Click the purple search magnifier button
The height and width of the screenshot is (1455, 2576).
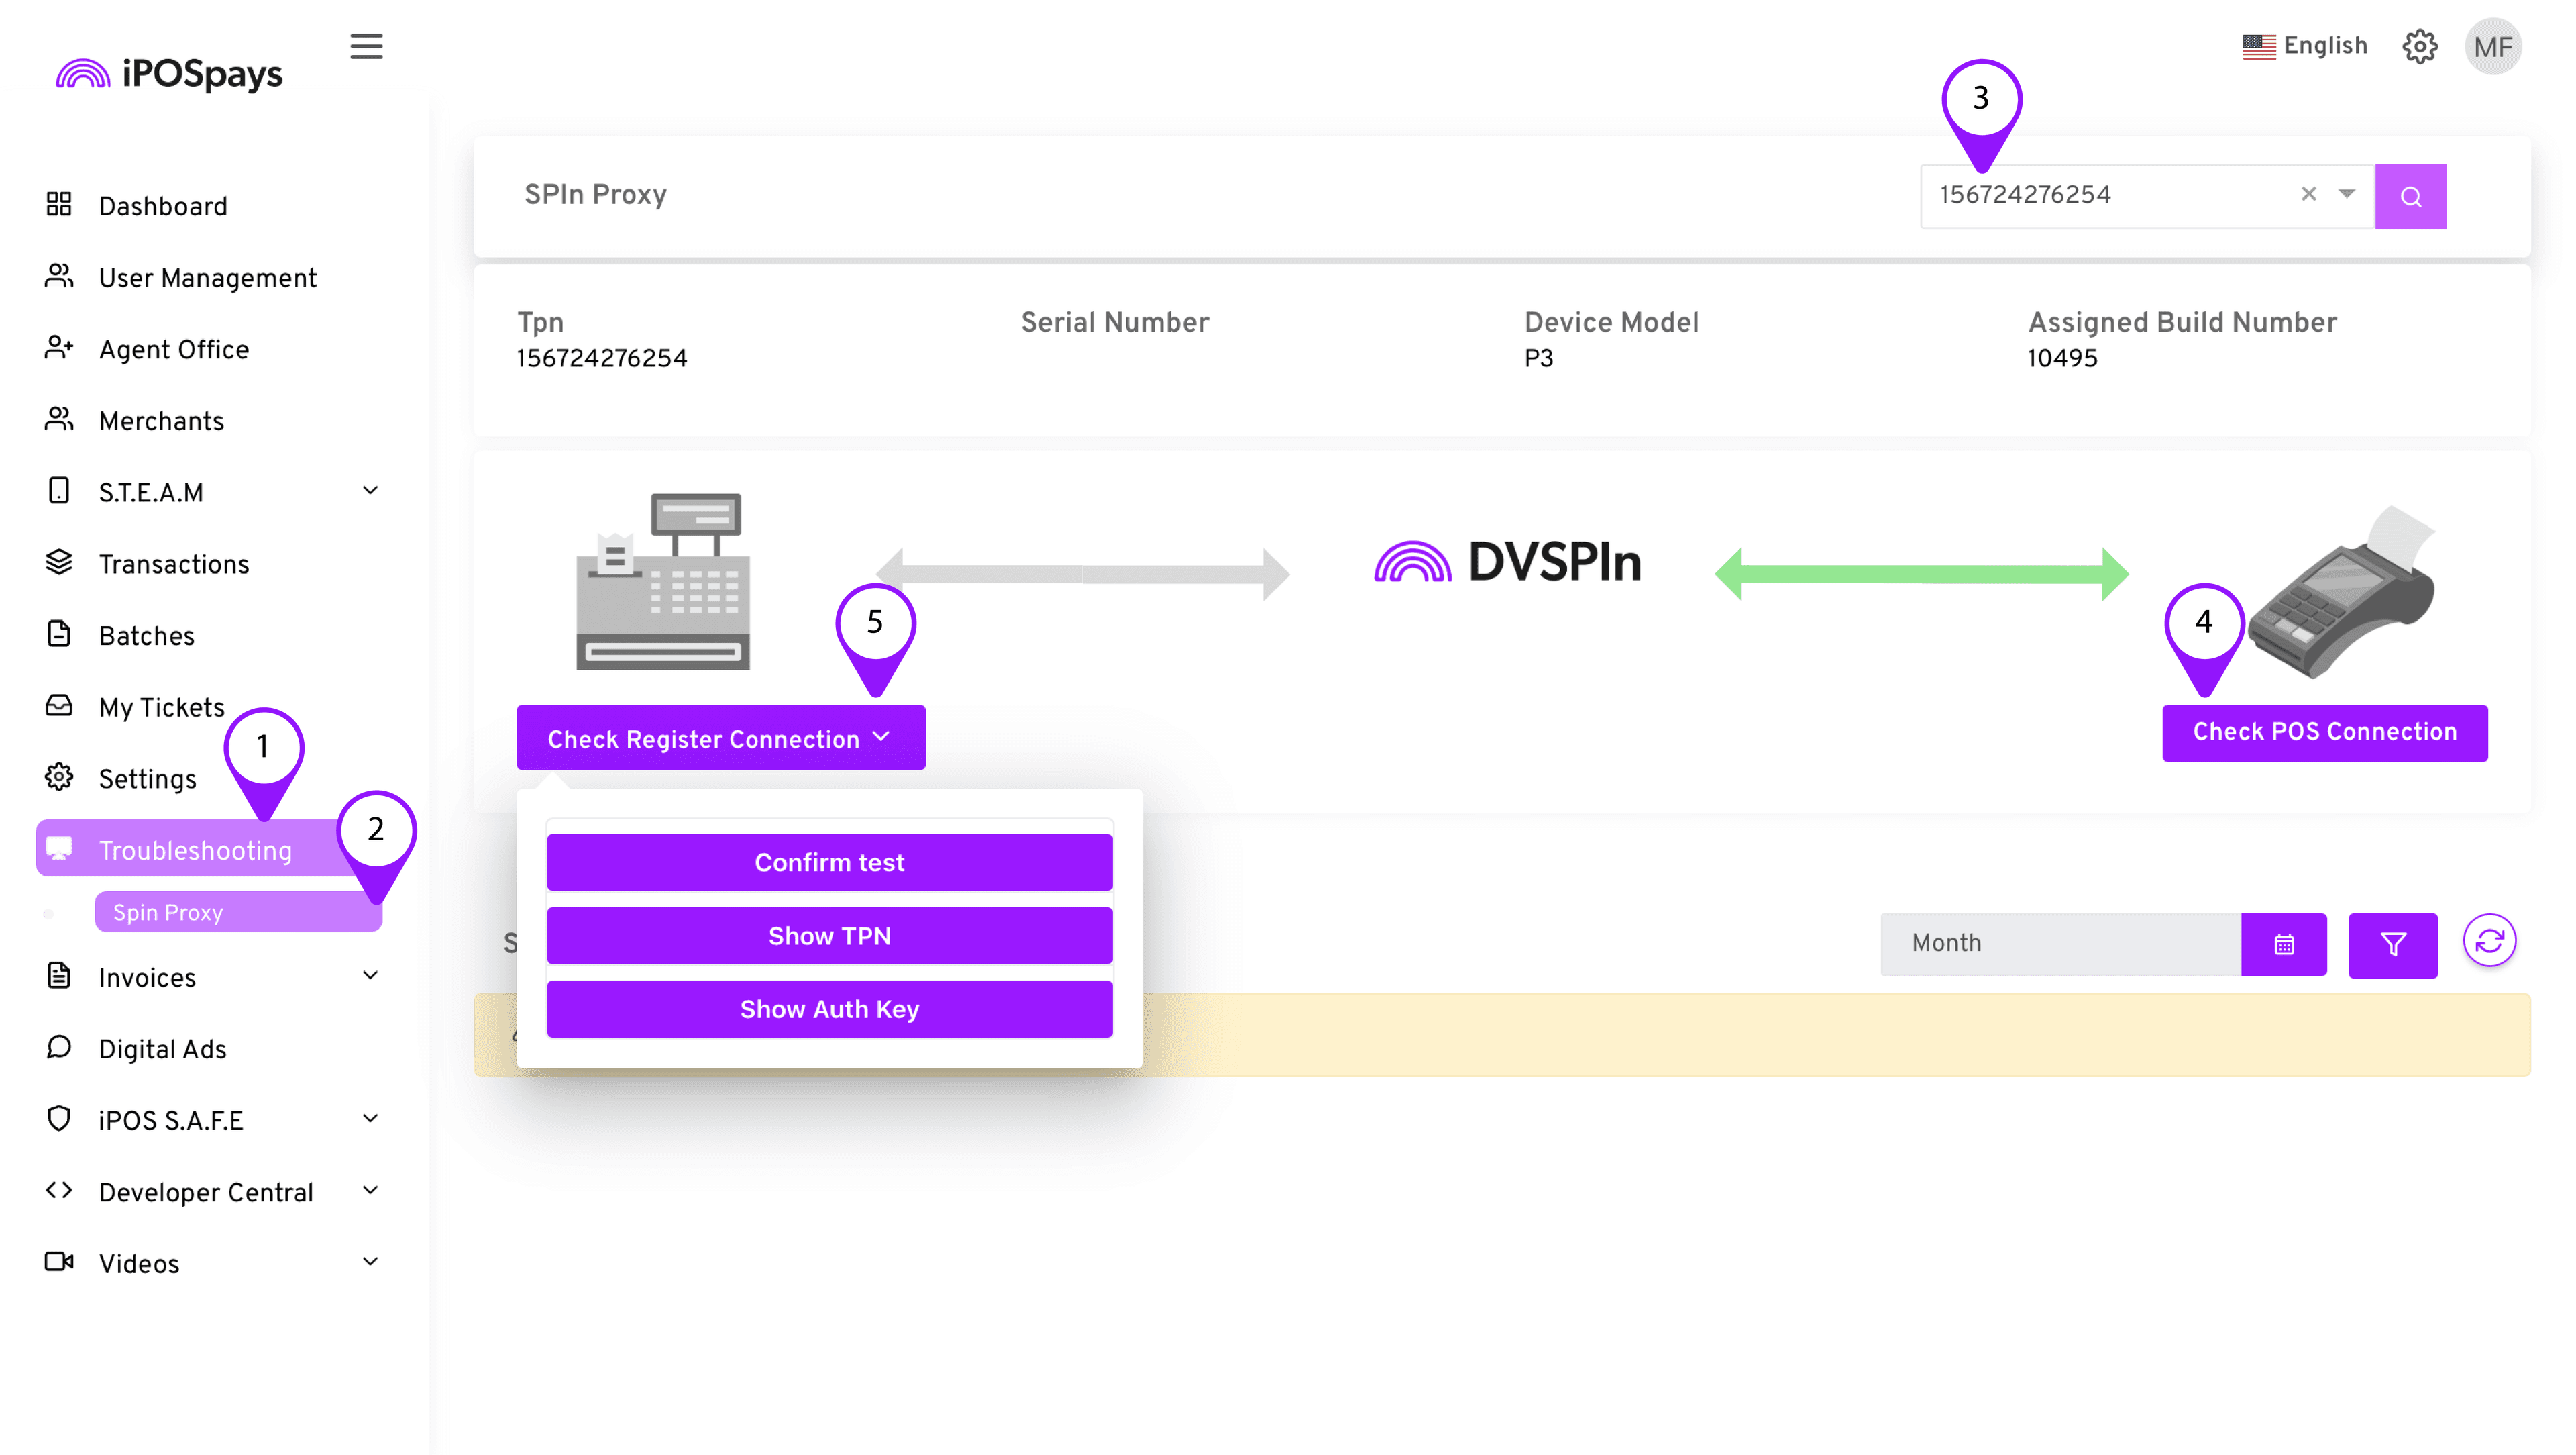(x=2411, y=196)
